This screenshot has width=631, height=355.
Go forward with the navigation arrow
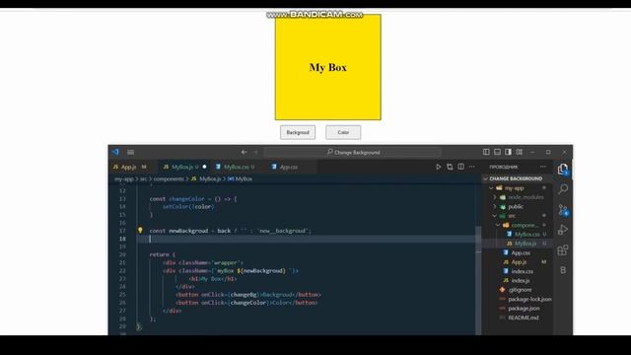pyautogui.click(x=255, y=152)
